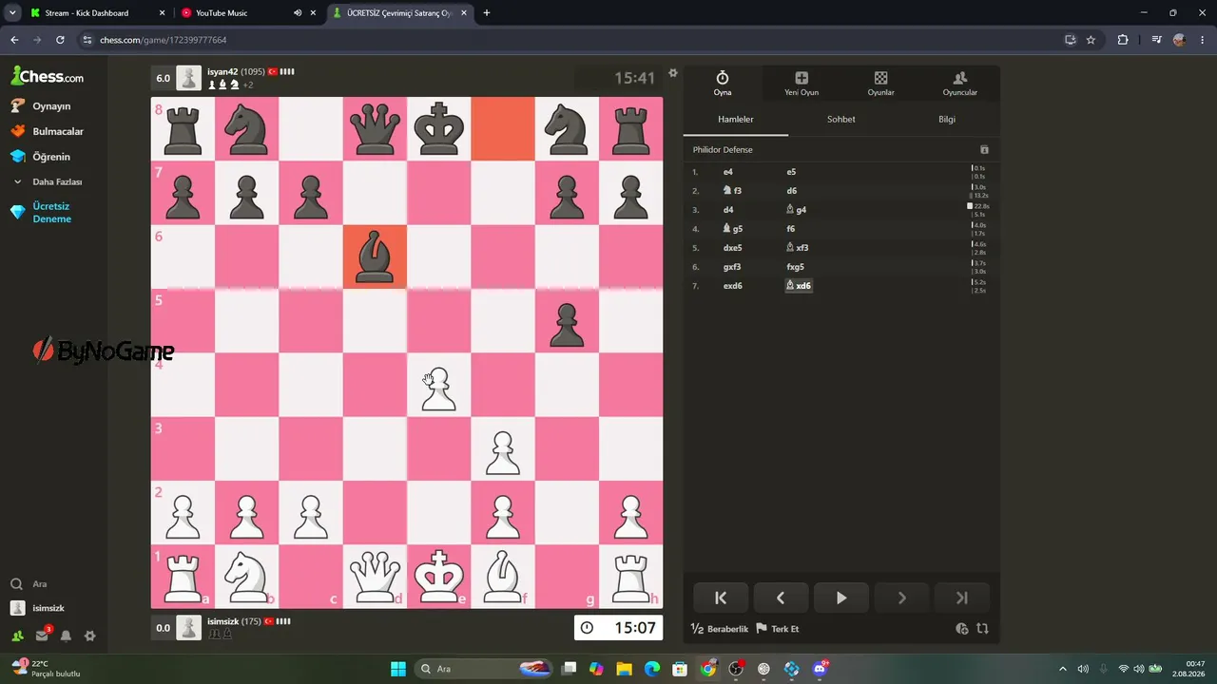Image resolution: width=1217 pixels, height=684 pixels.
Task: Click the share game icon
Action: tap(962, 629)
